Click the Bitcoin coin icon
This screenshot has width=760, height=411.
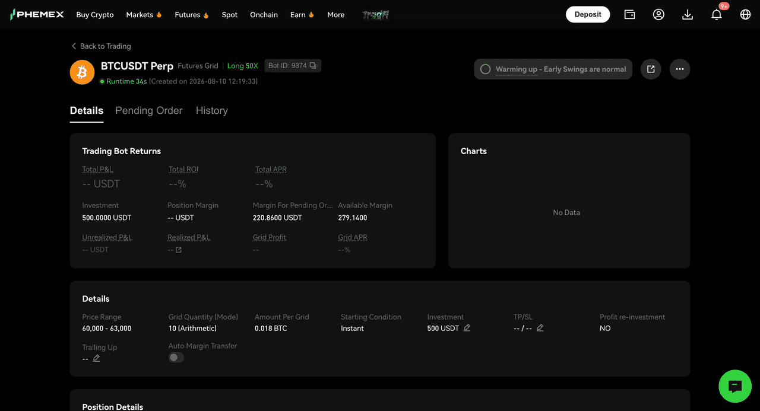83,72
